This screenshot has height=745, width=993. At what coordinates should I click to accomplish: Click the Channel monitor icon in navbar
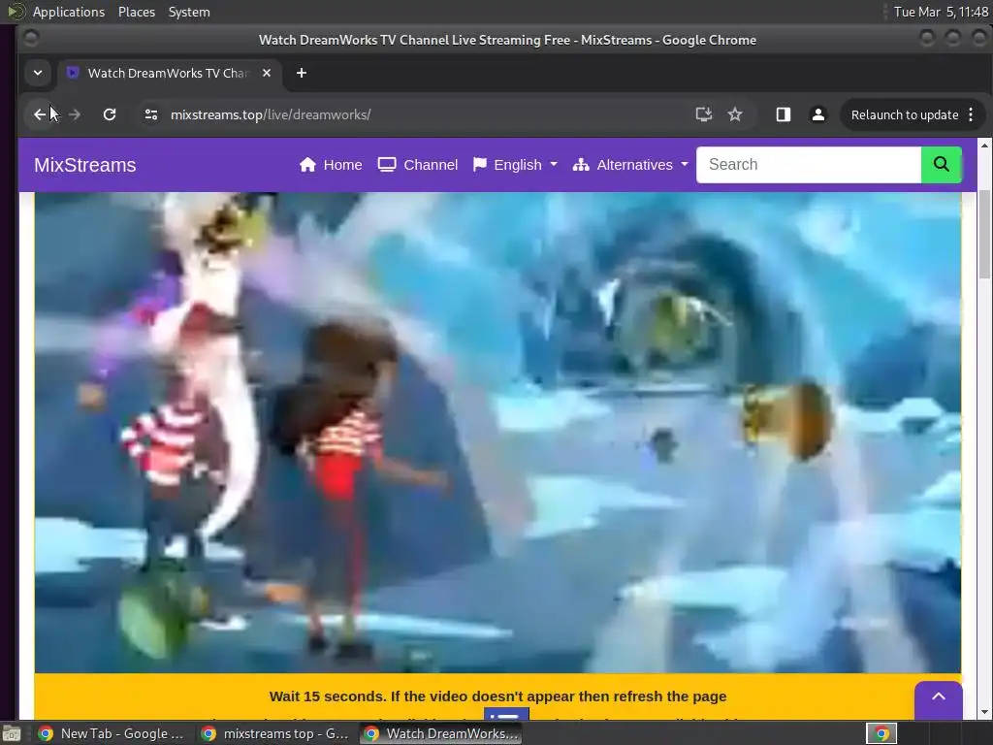coord(387,165)
